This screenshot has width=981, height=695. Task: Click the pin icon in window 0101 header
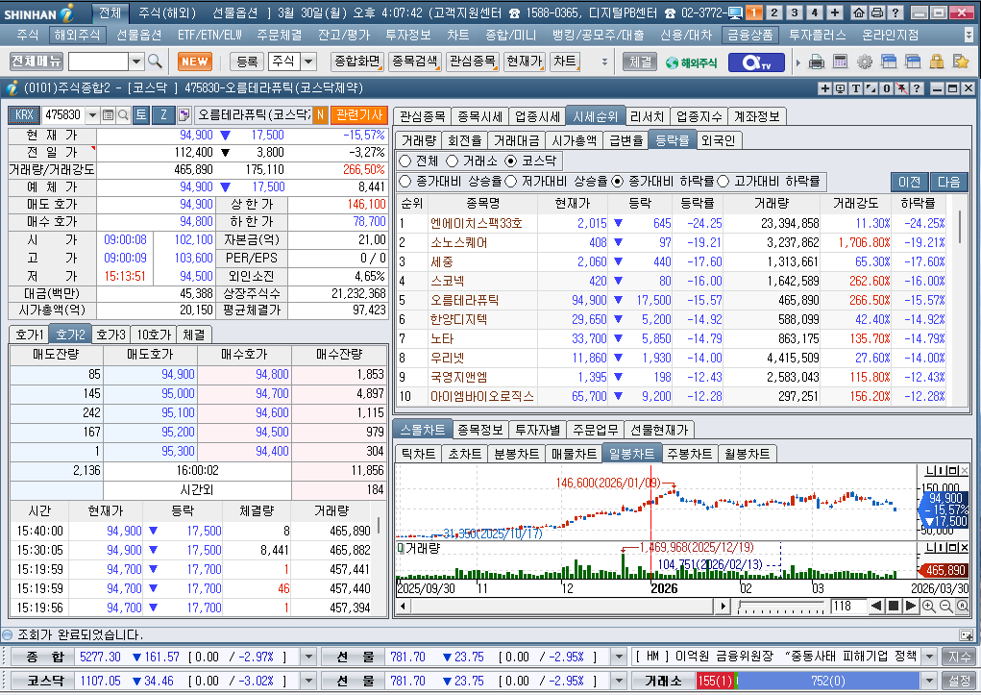tap(901, 88)
